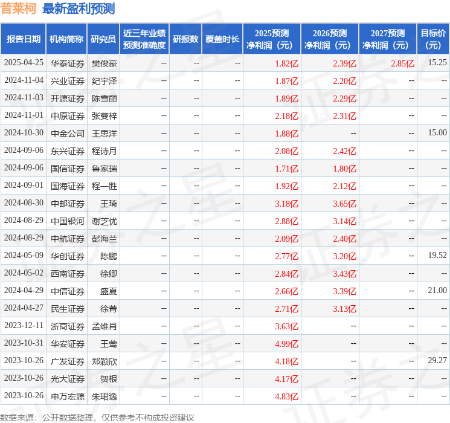Select the 东兴证券 institution cell
The image size is (450, 423).
pos(68,151)
